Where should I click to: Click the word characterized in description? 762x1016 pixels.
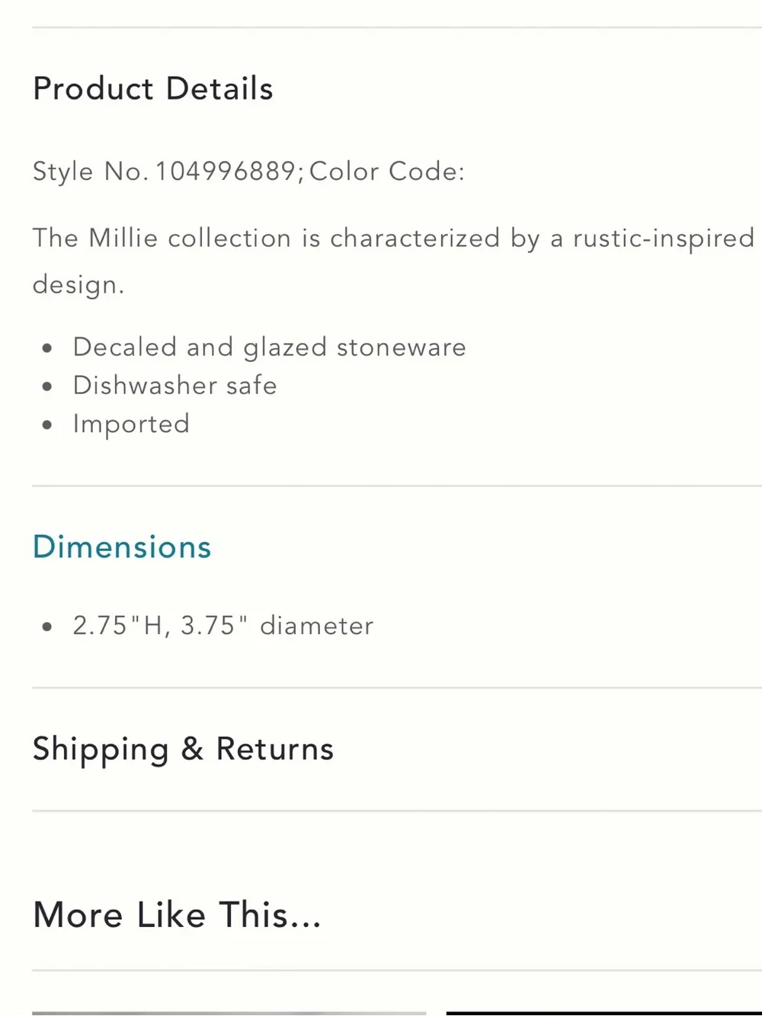pyautogui.click(x=415, y=238)
